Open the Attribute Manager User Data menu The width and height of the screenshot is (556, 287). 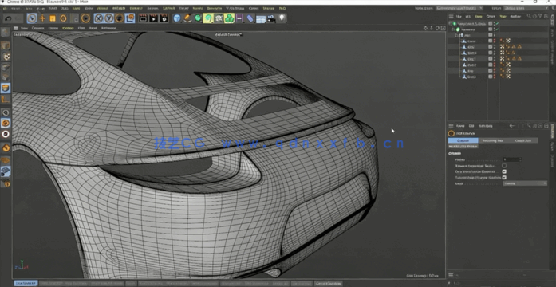pyautogui.click(x=486, y=126)
